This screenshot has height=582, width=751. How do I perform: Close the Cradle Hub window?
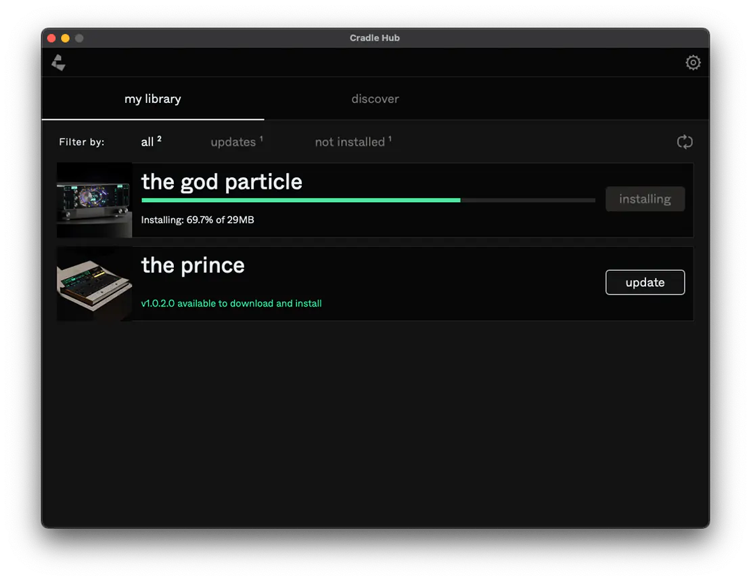(x=51, y=39)
